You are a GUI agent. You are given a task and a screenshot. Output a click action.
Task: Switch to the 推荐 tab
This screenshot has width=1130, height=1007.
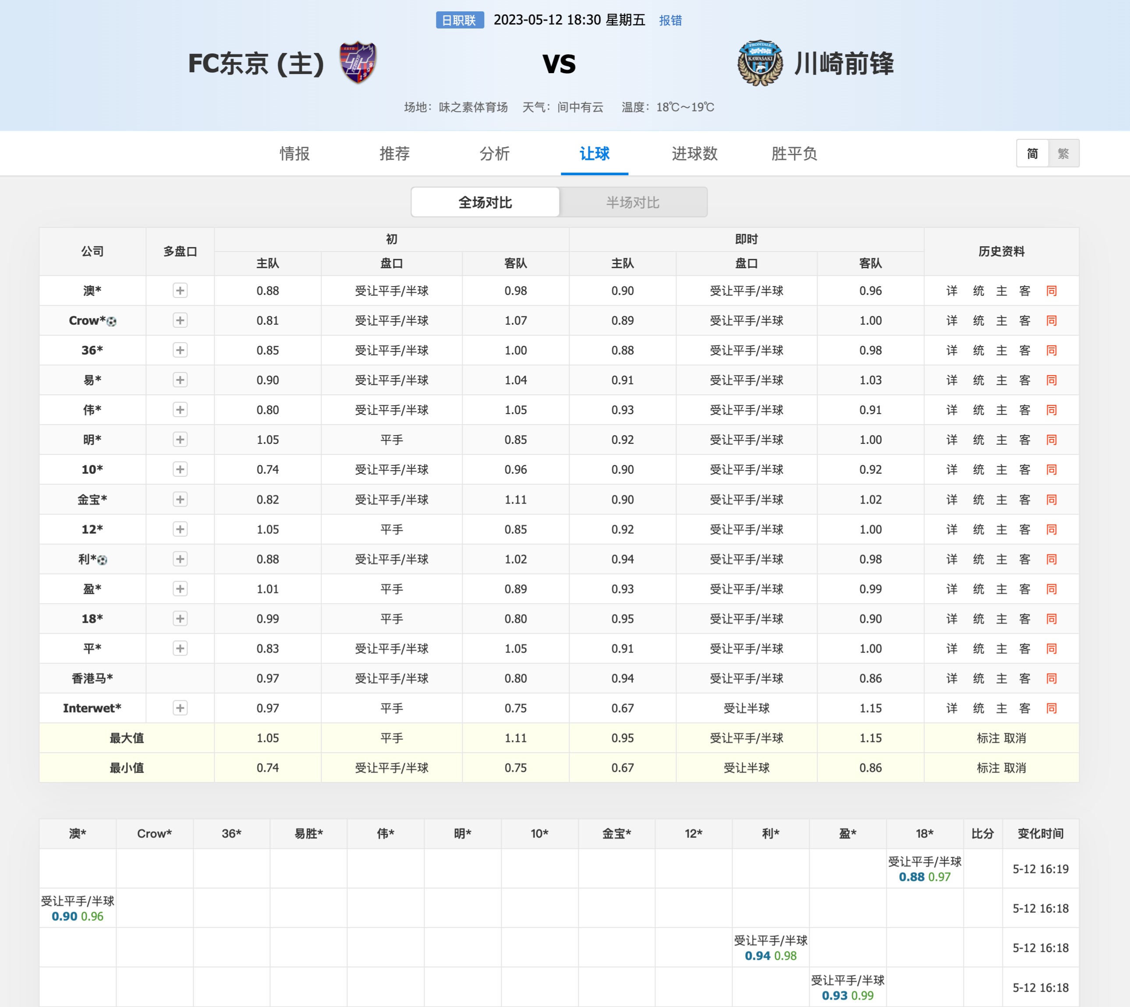pyautogui.click(x=394, y=153)
